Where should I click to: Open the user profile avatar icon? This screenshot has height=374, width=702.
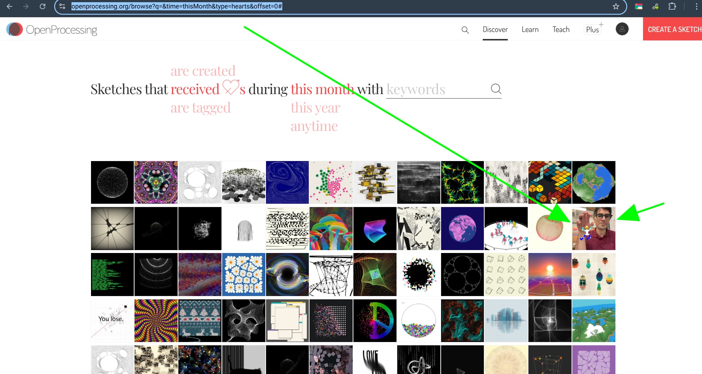point(622,29)
